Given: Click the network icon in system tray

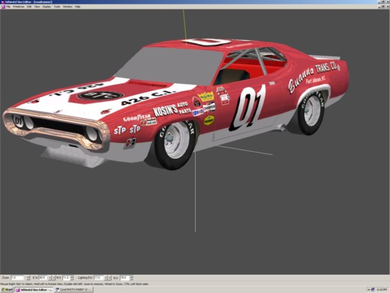Looking at the screenshot, I should (372, 290).
